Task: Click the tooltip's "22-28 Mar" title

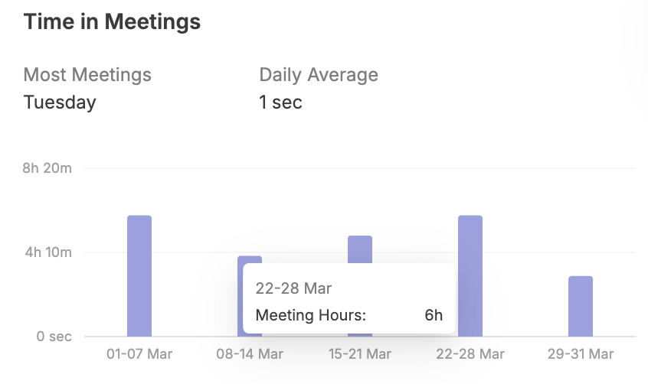Action: 293,288
